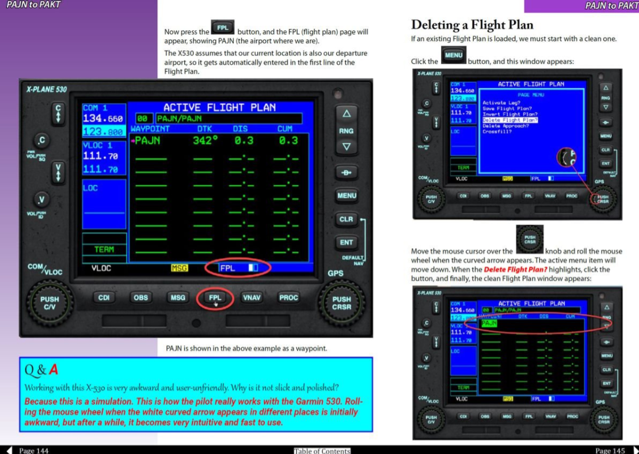Click the PUSH CRSR knob on the large X-530
Viewport: 639px width, 454px height.
coord(341,302)
